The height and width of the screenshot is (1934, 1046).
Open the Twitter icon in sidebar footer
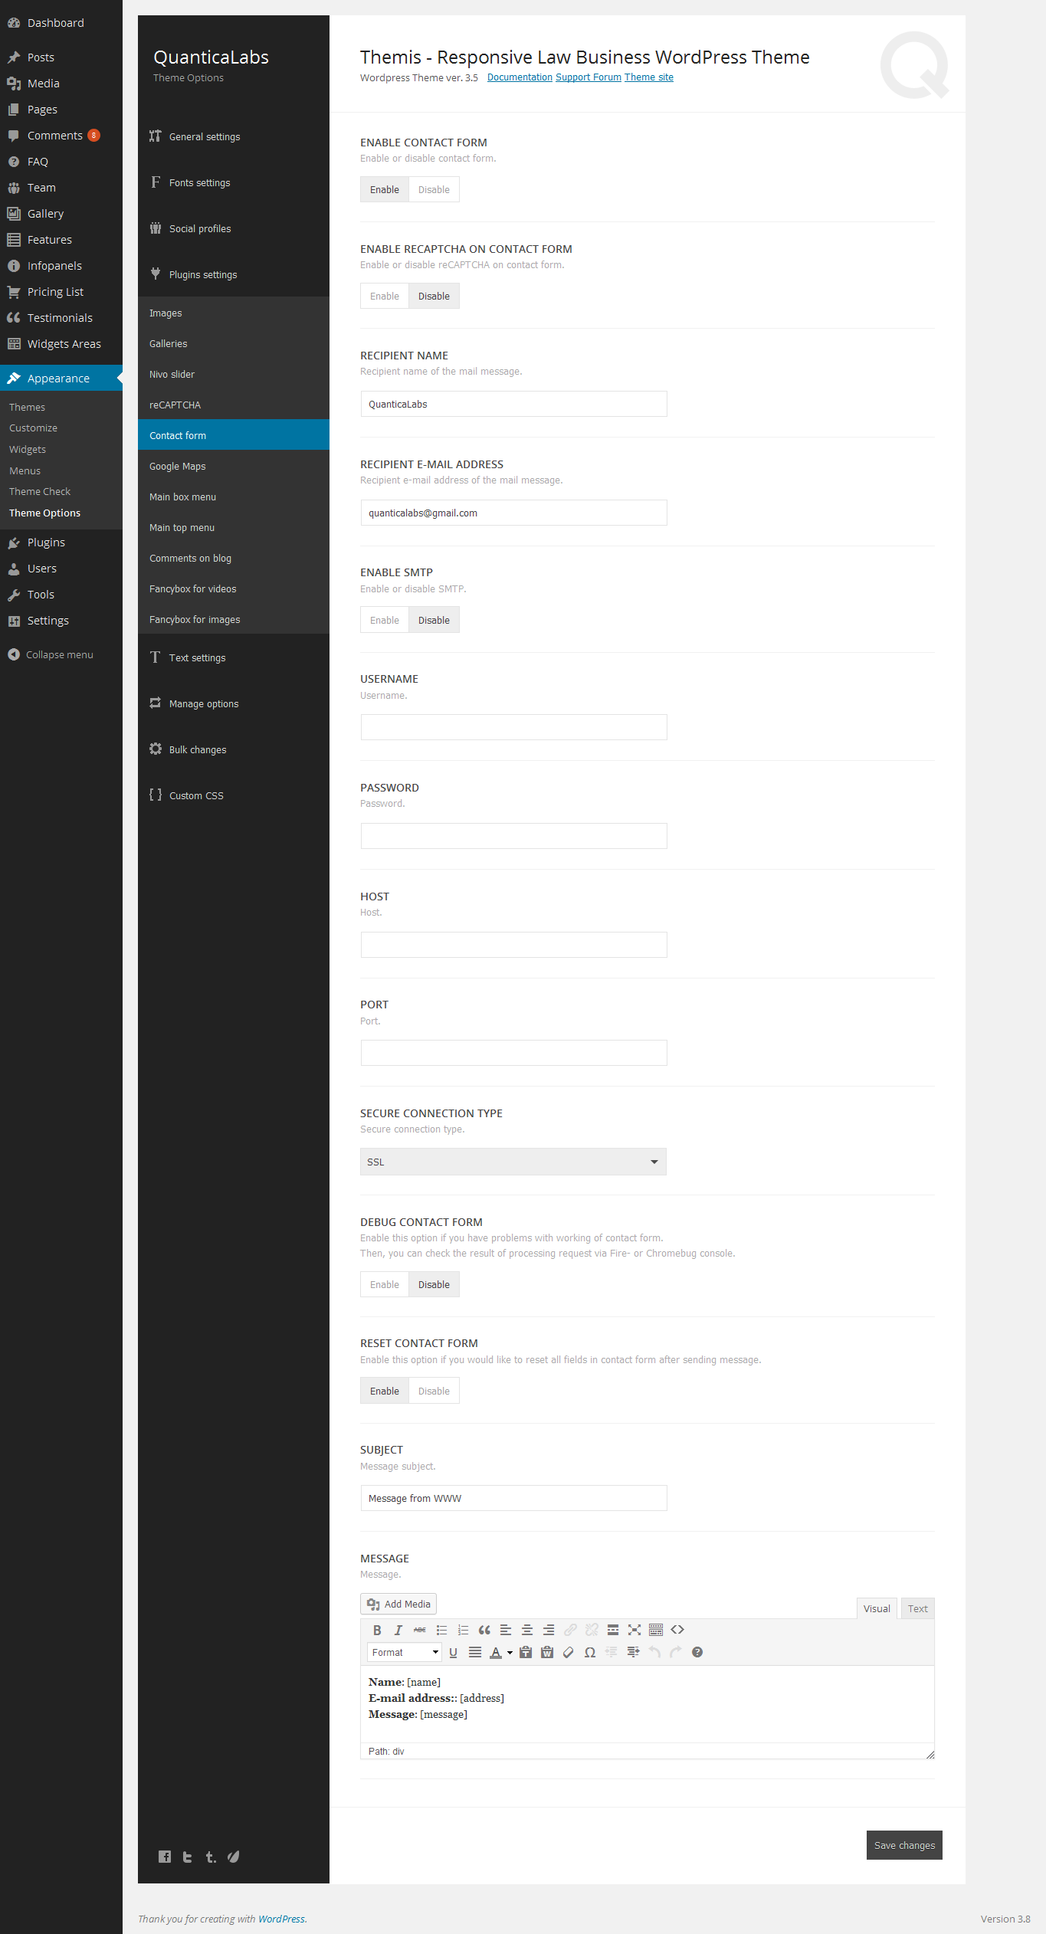point(188,1857)
